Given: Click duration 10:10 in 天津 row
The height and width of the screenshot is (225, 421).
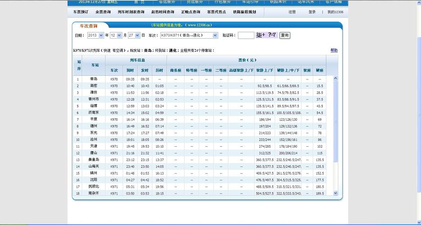Looking at the screenshot, I should [x=159, y=146].
